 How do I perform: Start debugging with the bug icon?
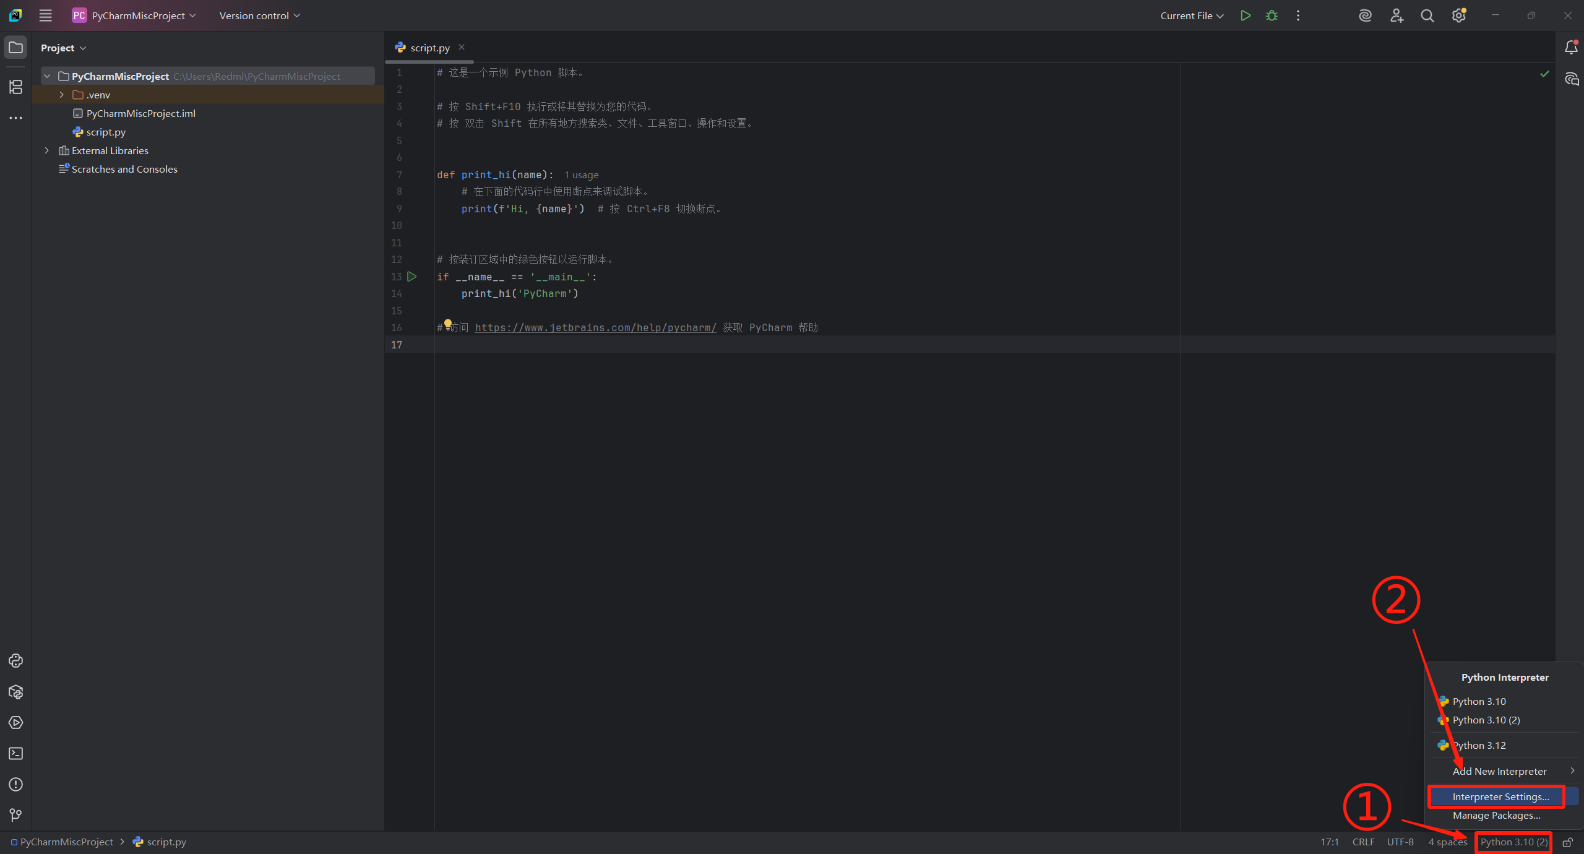1272,15
